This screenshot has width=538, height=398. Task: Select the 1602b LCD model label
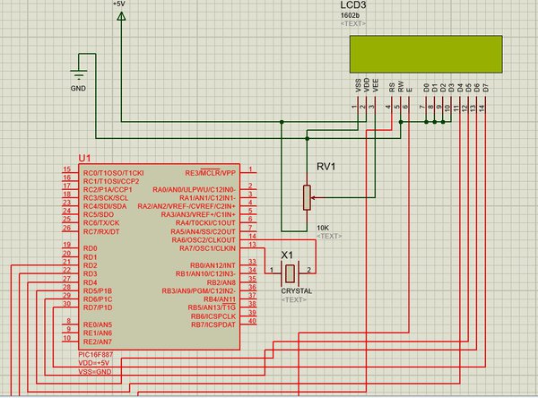350,15
